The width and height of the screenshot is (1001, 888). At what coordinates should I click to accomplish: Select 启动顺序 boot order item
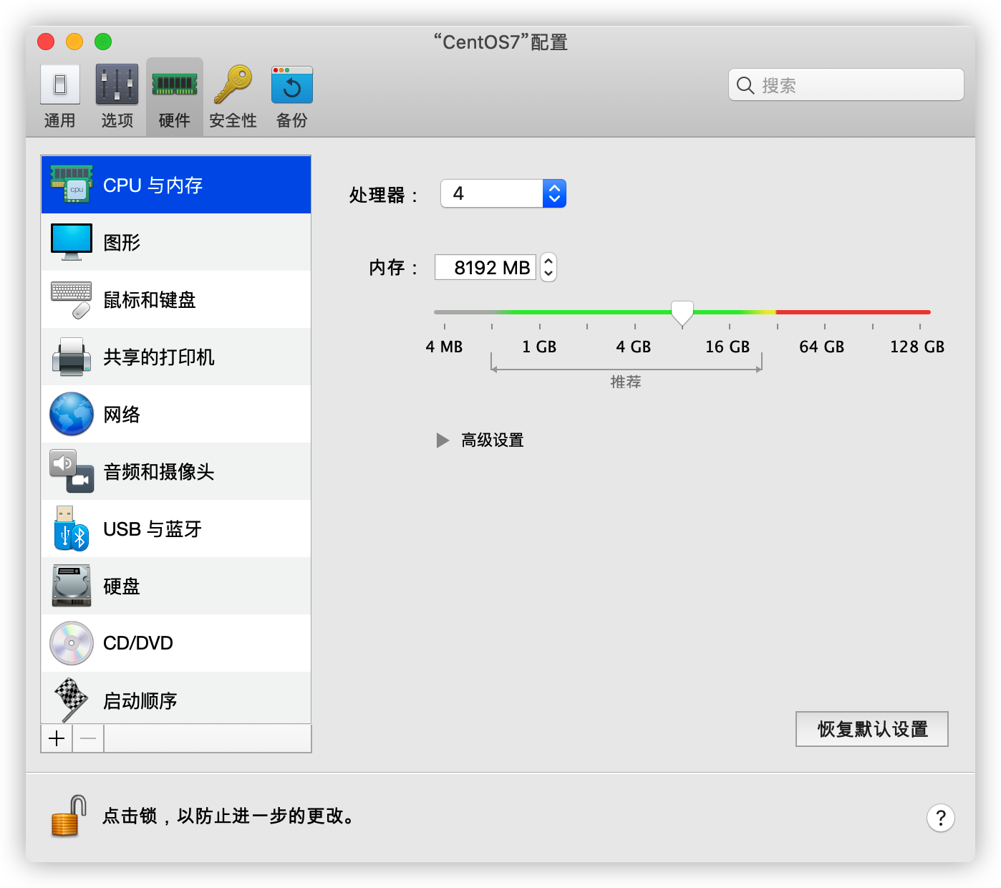[176, 698]
